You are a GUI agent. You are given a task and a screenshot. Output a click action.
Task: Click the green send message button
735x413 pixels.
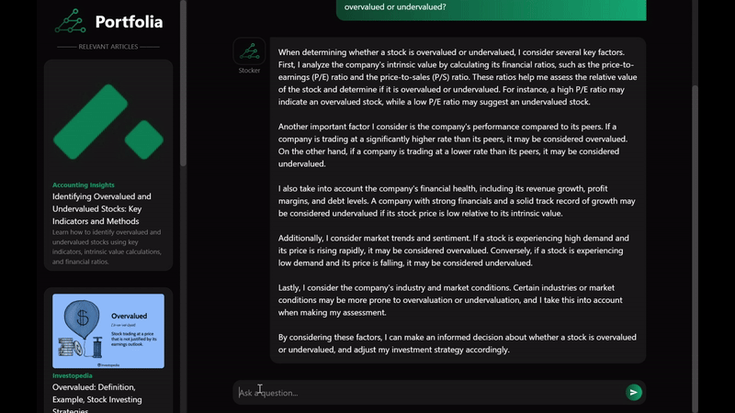coord(633,393)
